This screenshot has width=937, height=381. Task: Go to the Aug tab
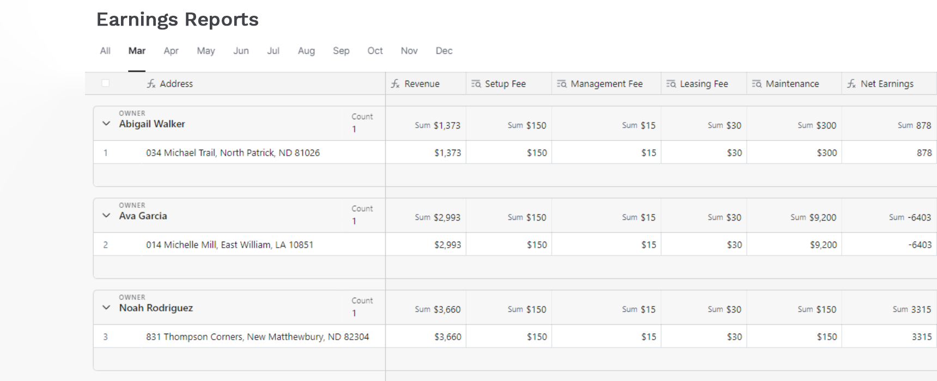[306, 51]
